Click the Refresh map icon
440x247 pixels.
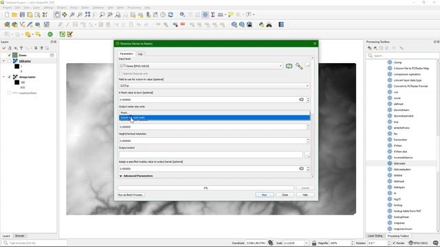point(170,14)
